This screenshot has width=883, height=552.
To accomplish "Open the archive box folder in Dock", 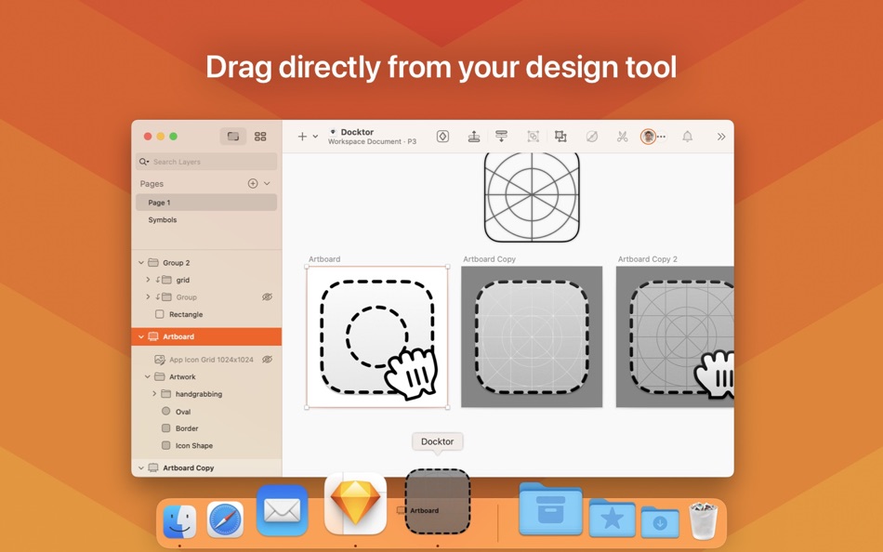I will pos(550,508).
